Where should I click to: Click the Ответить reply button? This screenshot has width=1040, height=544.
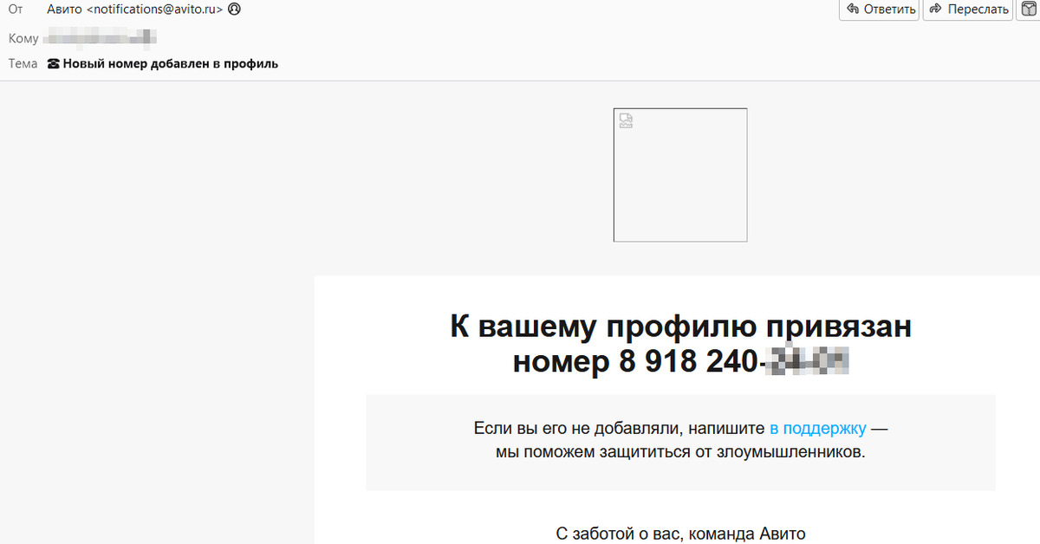coord(879,10)
